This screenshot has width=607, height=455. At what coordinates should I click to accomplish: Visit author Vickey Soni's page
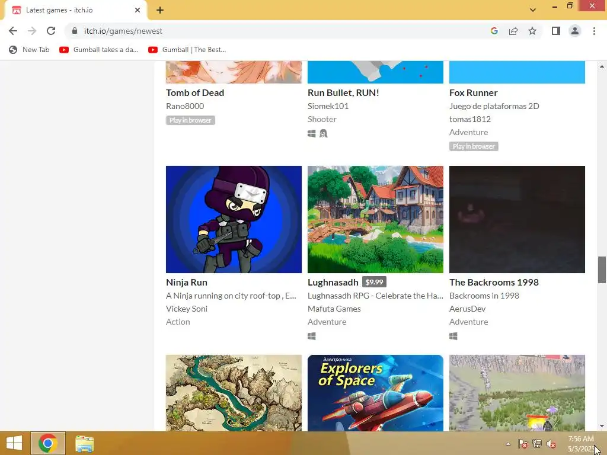tap(187, 309)
